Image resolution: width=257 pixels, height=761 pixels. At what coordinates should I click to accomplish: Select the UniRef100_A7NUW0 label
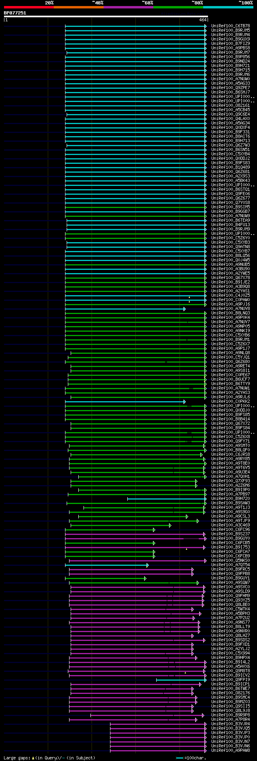230,79
